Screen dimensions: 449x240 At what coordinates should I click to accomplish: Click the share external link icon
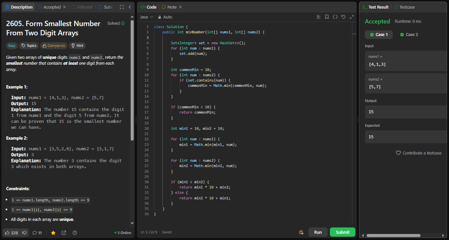coord(64,233)
